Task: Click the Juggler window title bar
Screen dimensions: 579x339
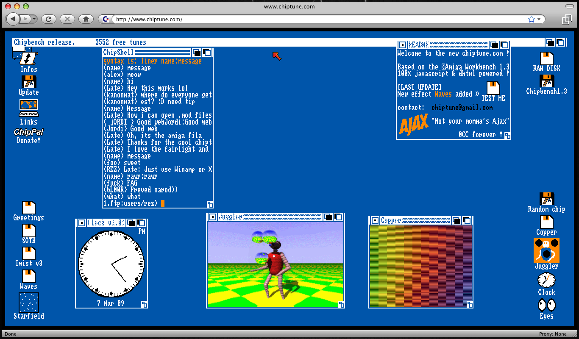Action: click(x=270, y=217)
